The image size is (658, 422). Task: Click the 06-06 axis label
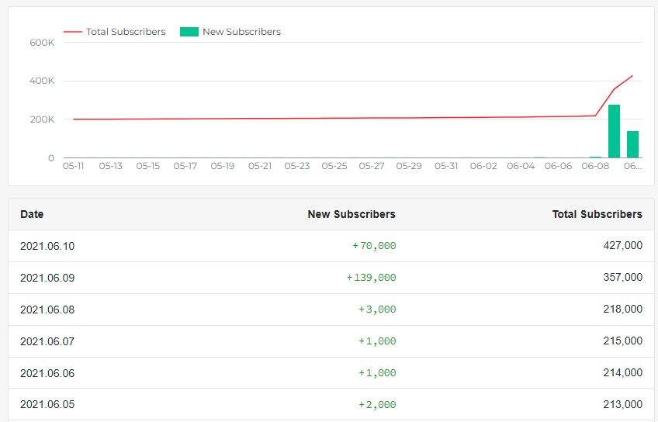pos(558,166)
